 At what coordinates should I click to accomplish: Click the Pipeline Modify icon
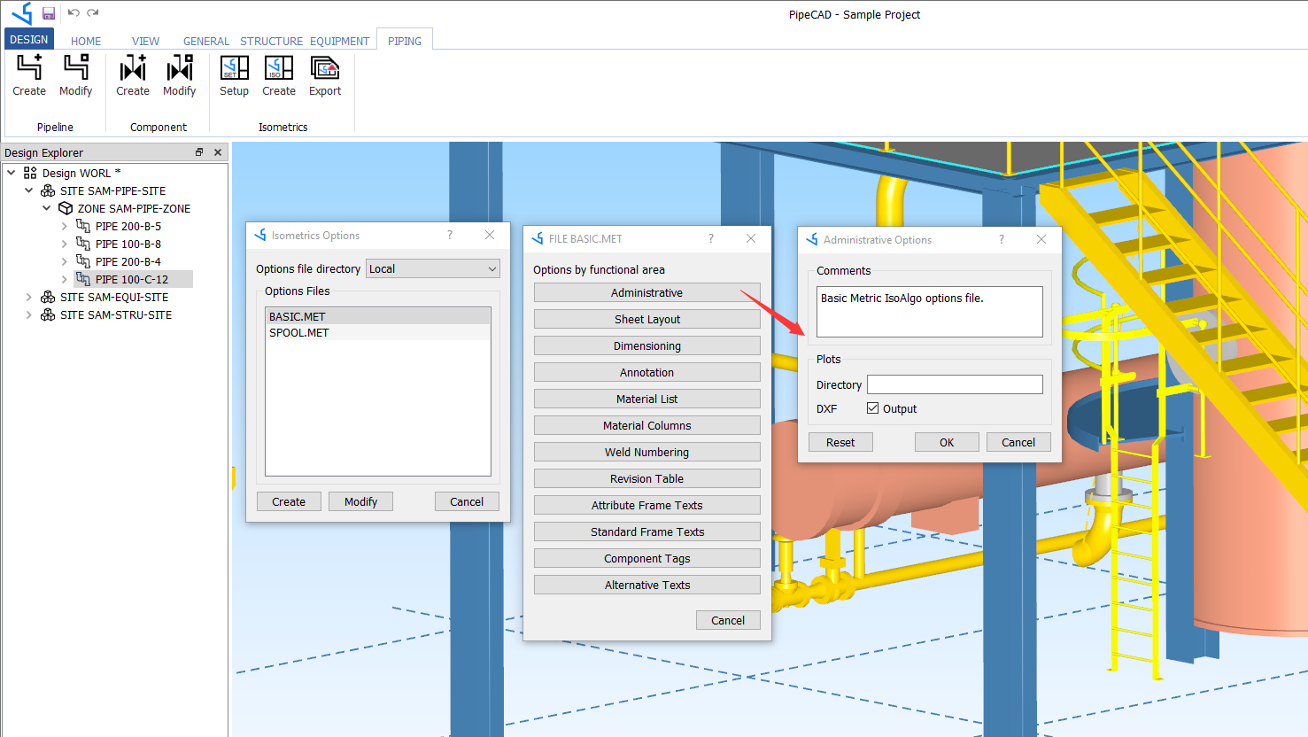click(76, 67)
